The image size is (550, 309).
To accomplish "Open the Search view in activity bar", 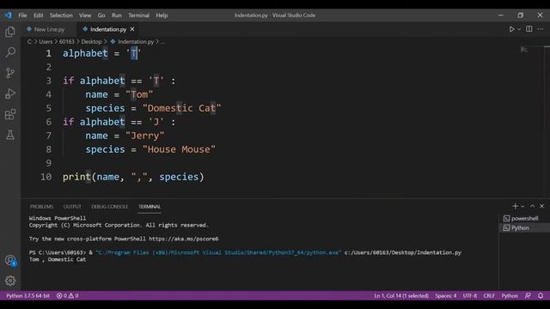I will click(x=10, y=52).
